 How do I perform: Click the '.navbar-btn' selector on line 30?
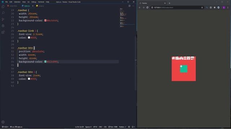coord(25,48)
